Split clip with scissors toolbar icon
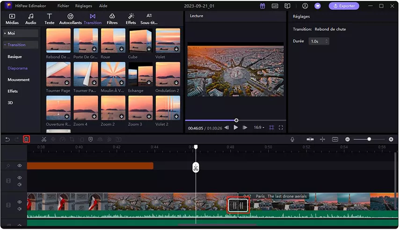Viewport: 400px width, 230px height. click(44, 139)
